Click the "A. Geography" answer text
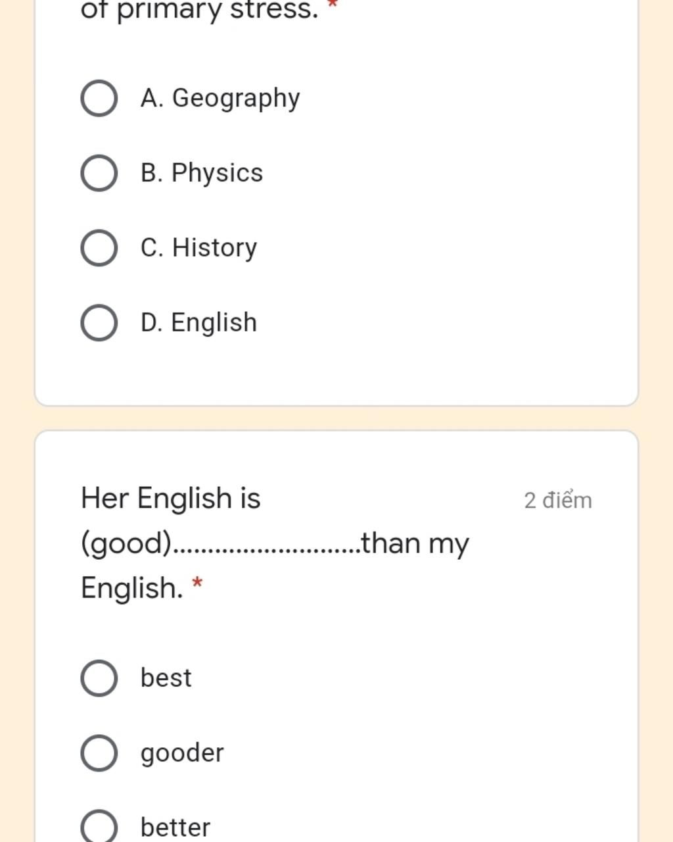 click(x=220, y=99)
